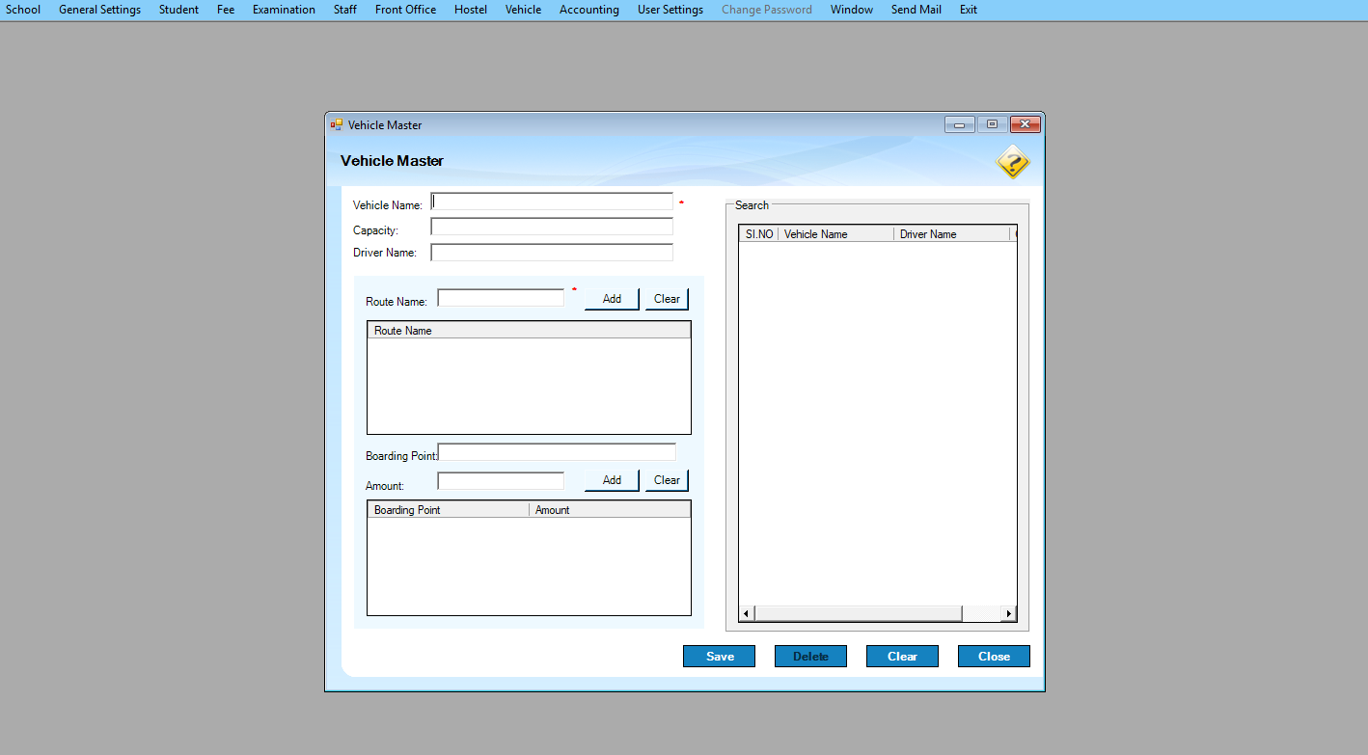
Task: Focus the Vehicle Name text field
Action: coord(552,202)
